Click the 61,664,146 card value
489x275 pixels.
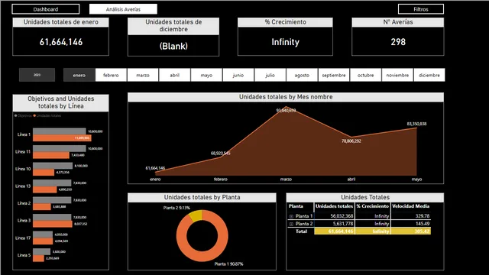click(61, 42)
